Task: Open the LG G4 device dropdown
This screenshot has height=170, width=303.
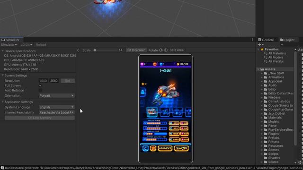Action: pyautogui.click(x=27, y=45)
